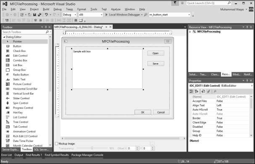Image resolution: width=255 pixels, height=164 pixels.
Task: Choose the Combo Box control icon
Action: [8, 60]
